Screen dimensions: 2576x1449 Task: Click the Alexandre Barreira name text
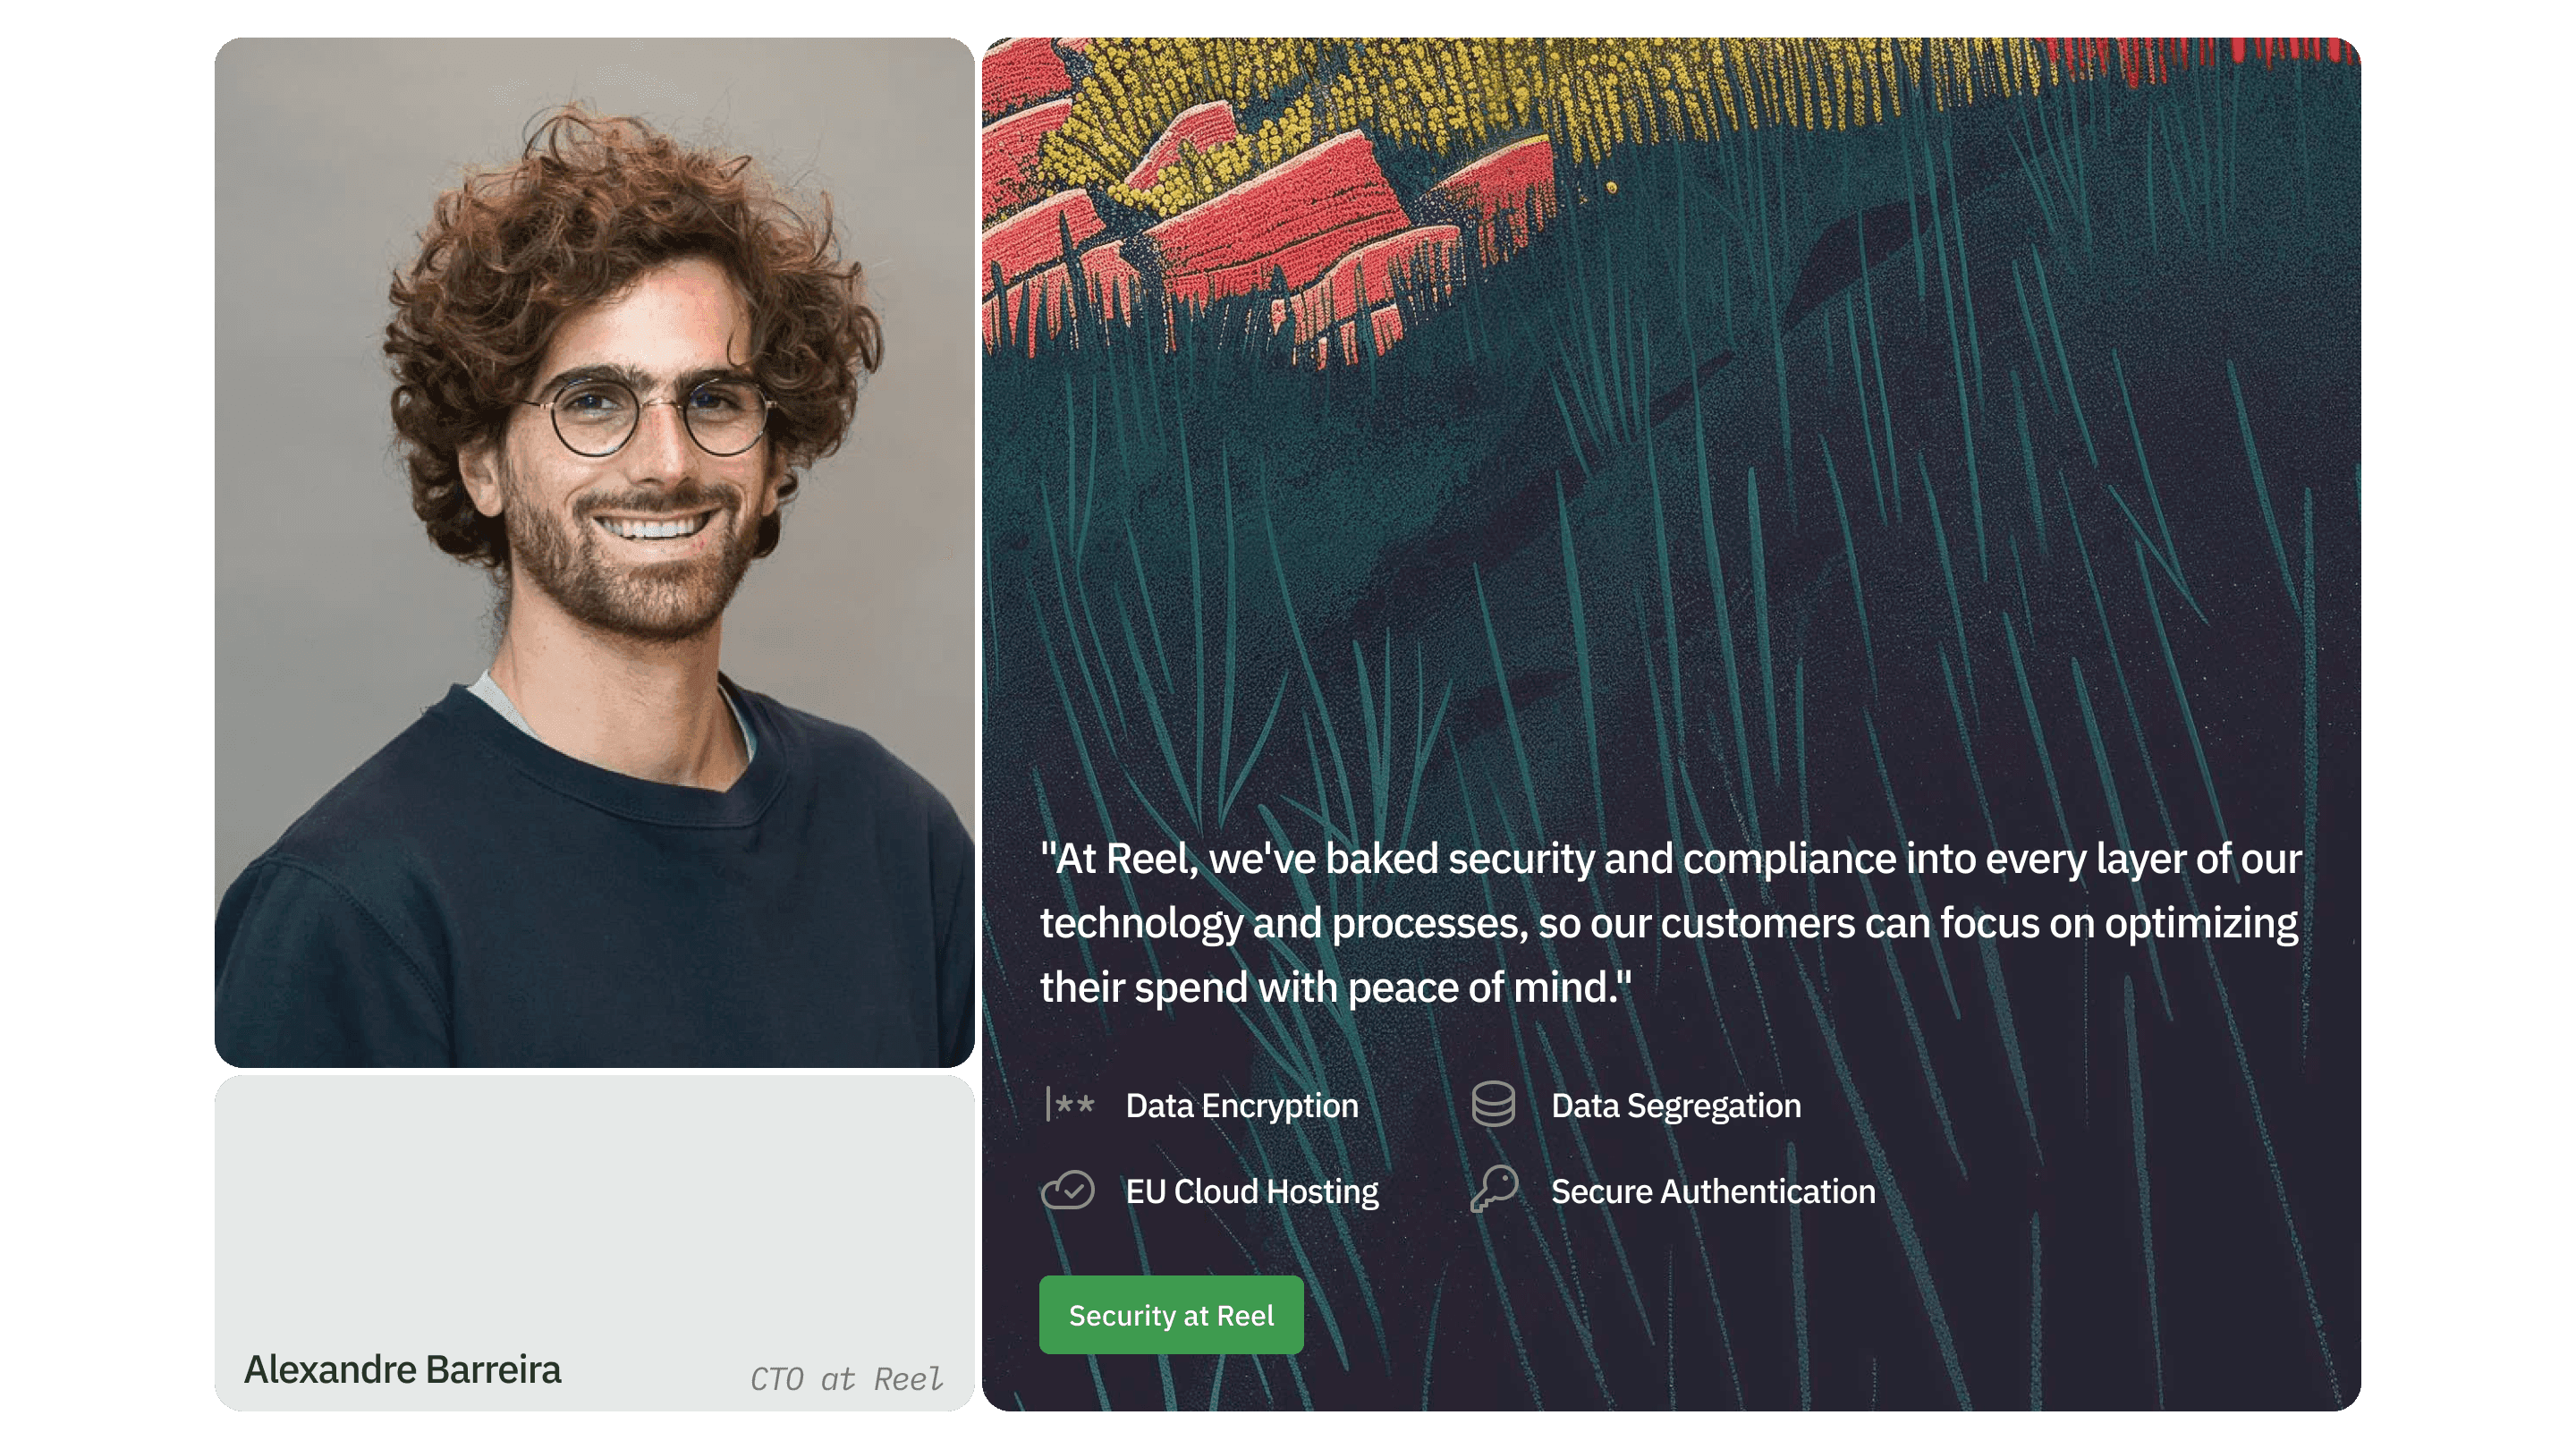pyautogui.click(x=402, y=1369)
